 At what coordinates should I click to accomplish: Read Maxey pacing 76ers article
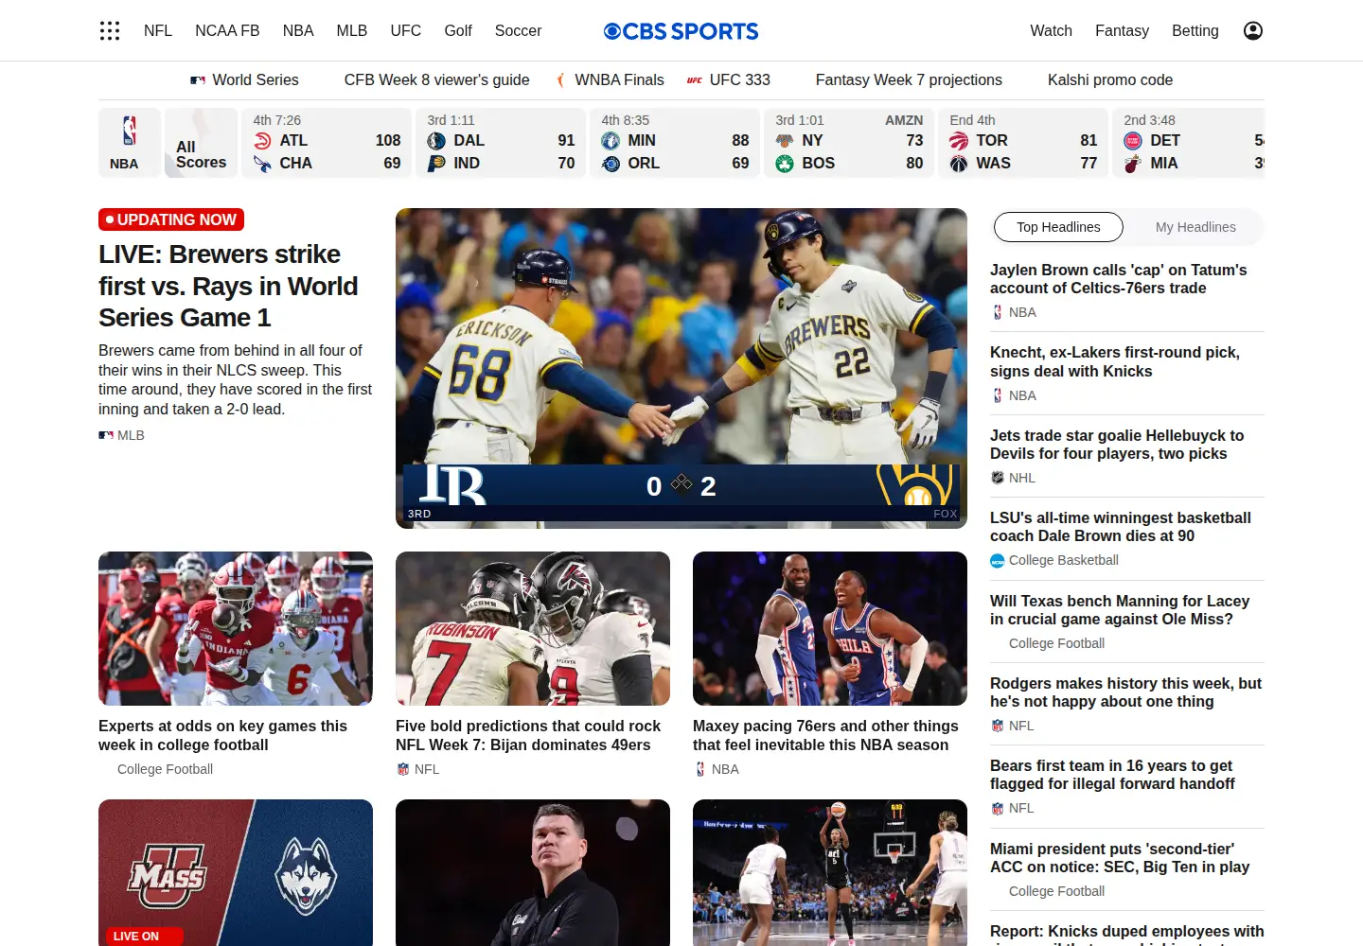825,735
